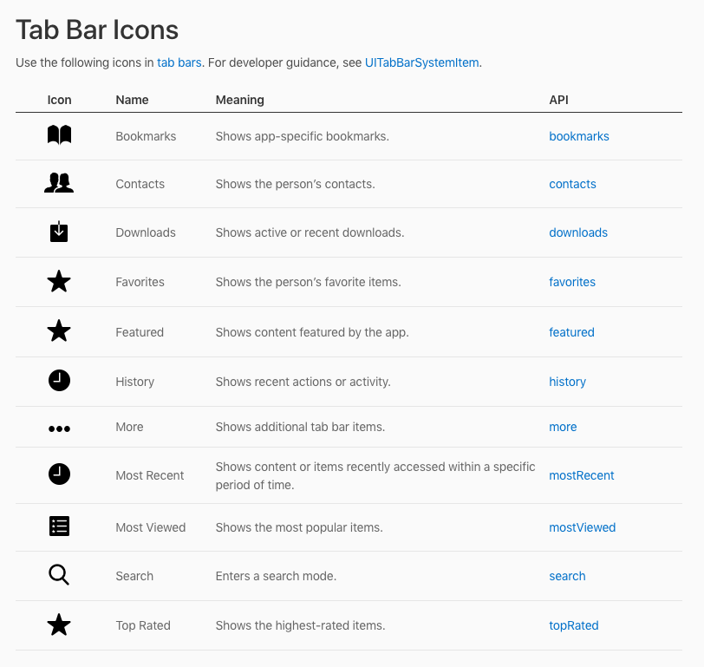Open the topRated API link
This screenshot has height=667, width=704.
574,625
